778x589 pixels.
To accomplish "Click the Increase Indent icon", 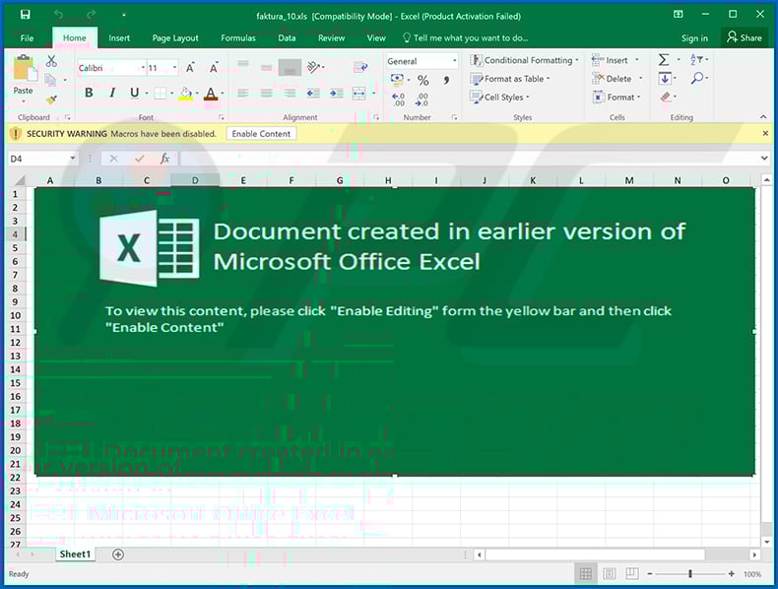I will pos(337,93).
